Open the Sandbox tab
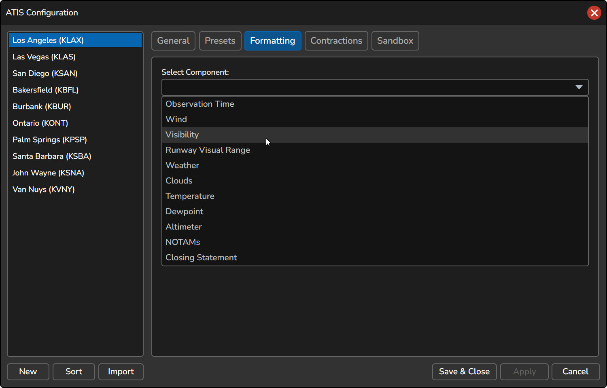This screenshot has height=388, width=607. pyautogui.click(x=395, y=41)
